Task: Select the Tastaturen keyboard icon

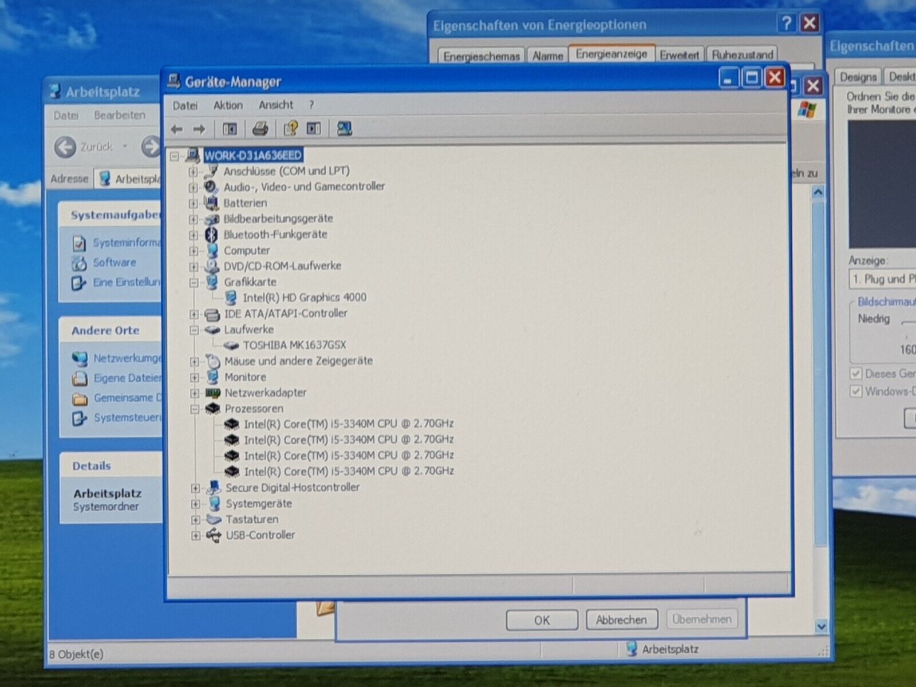Action: click(x=214, y=519)
